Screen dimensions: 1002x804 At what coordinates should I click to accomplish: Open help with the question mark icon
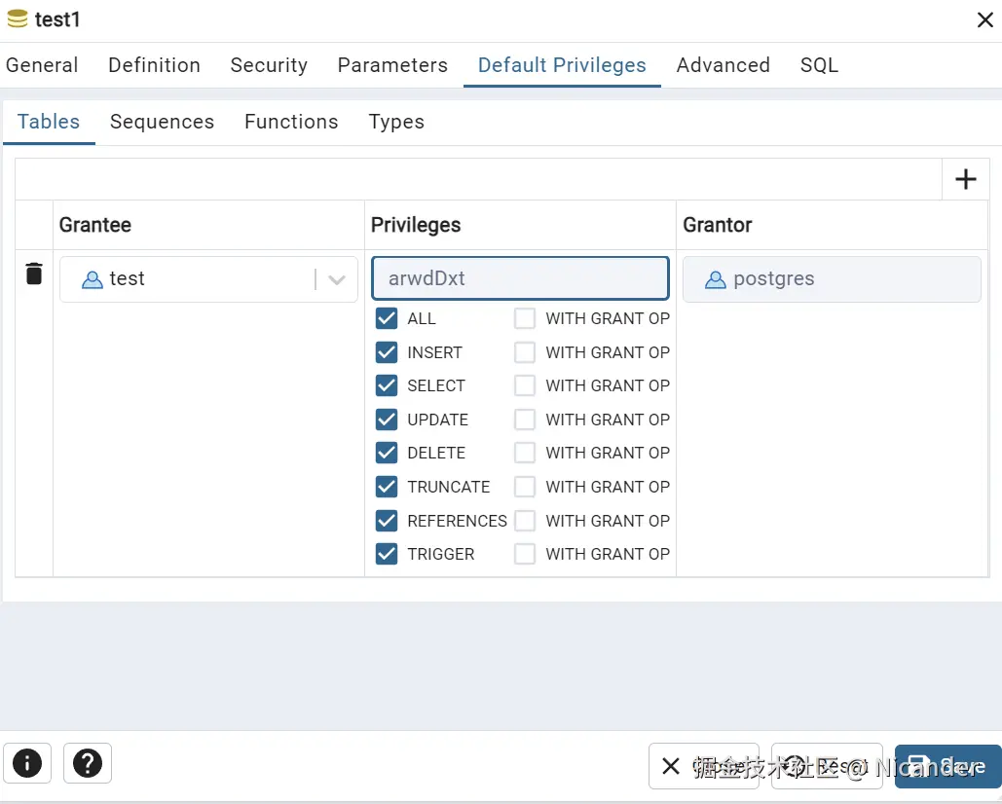[x=88, y=764]
